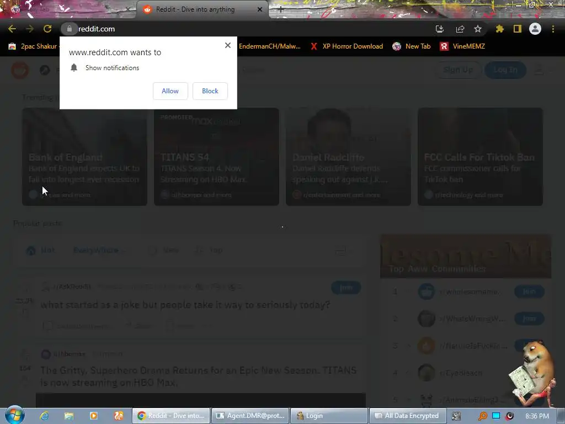The width and height of the screenshot is (565, 424).
Task: Bookmark this page with the star
Action: coord(478,29)
